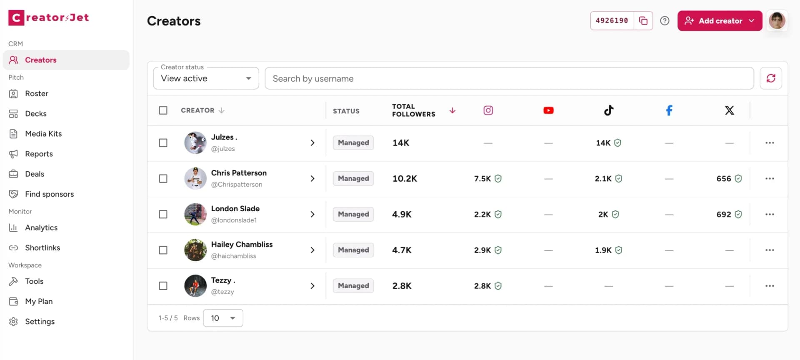Image resolution: width=800 pixels, height=360 pixels.
Task: Navigate to Media Kits
Action: click(66, 134)
